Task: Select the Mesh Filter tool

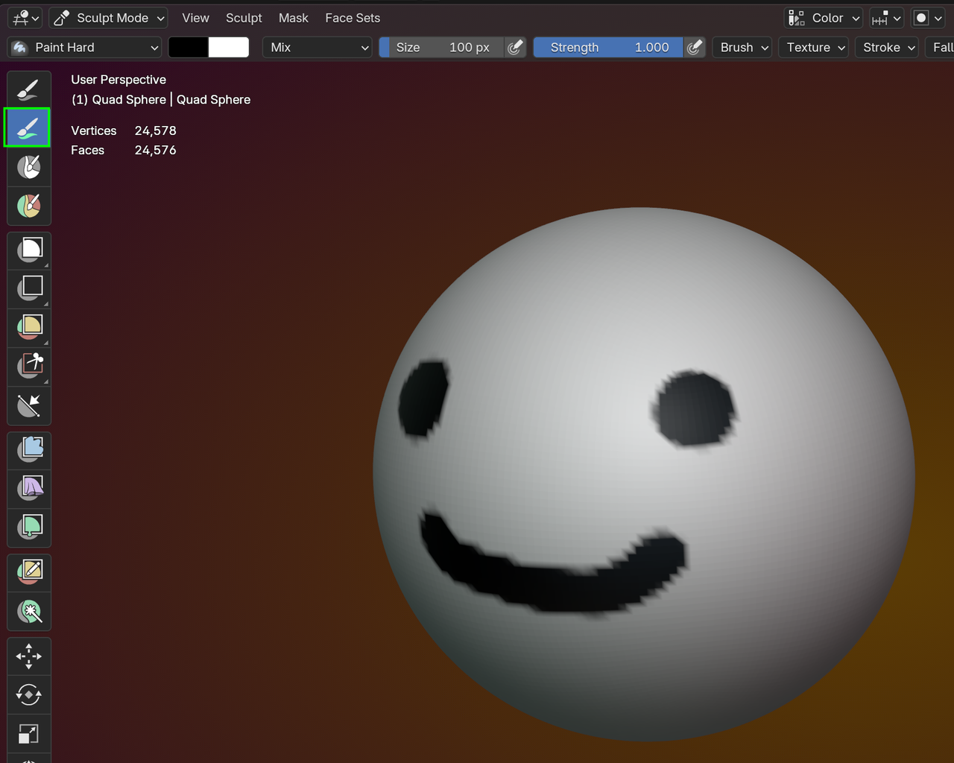Action: point(28,449)
